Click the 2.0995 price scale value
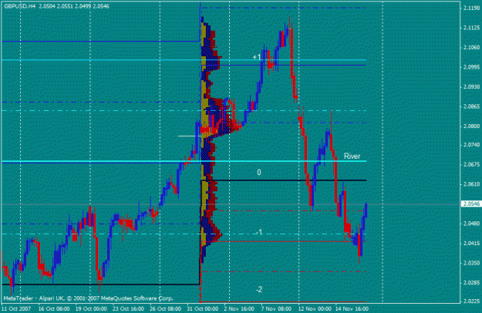This screenshot has width=482, height=313. 471,67
